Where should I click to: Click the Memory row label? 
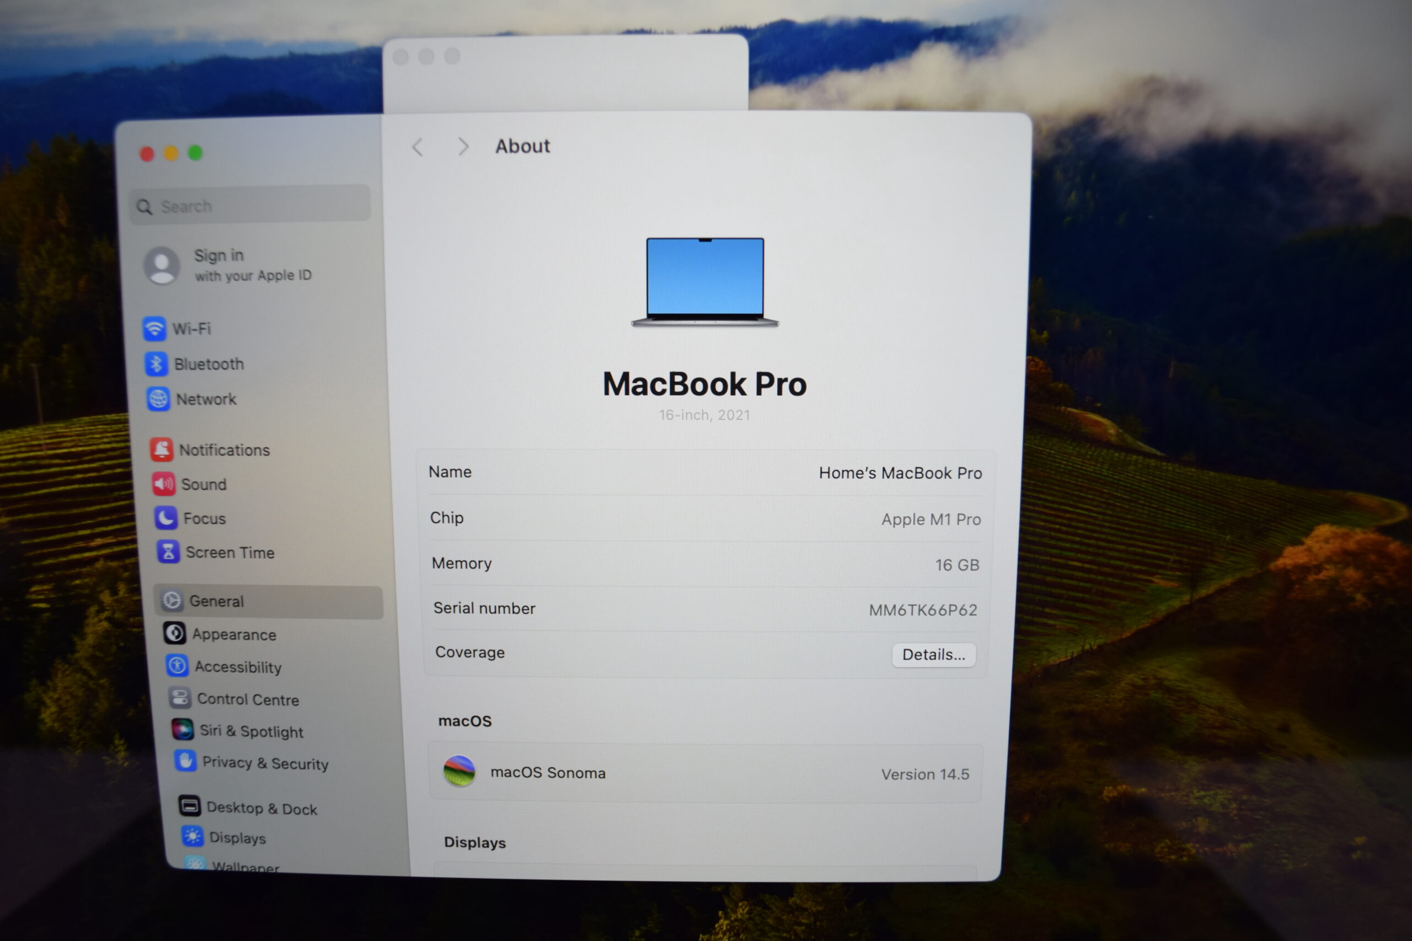coord(461,563)
